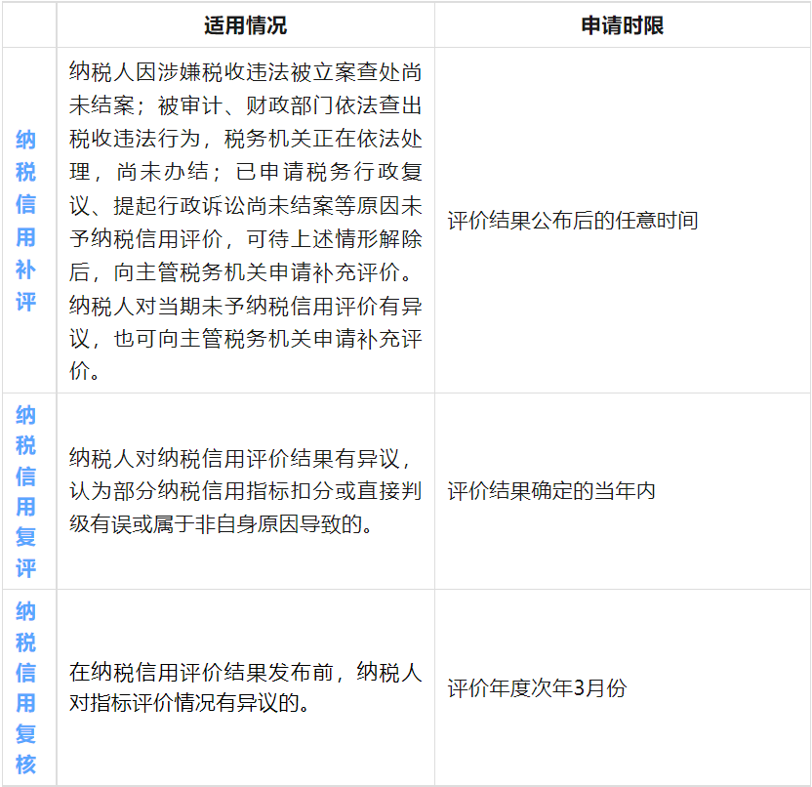Select the 纳税信用补评 row label
This screenshot has width=812, height=787.
[26, 221]
